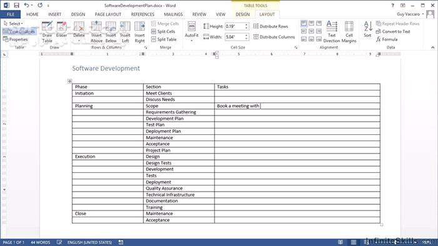Open Word Help
Image resolution: width=438 pixels, height=246 pixels.
pos(392,5)
